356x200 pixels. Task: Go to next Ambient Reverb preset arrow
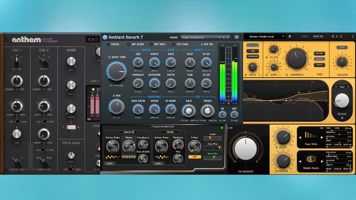[228, 37]
